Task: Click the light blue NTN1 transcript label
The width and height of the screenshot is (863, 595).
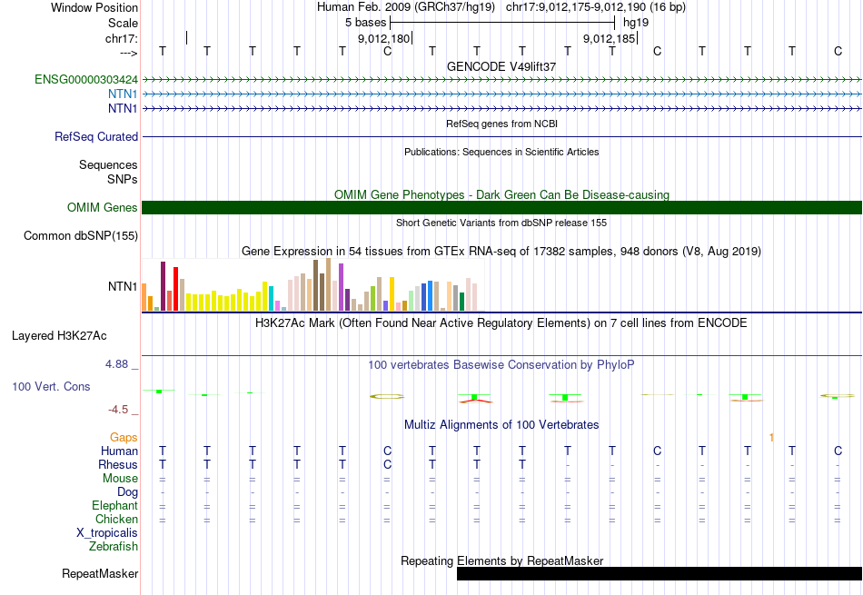Action: (x=123, y=94)
